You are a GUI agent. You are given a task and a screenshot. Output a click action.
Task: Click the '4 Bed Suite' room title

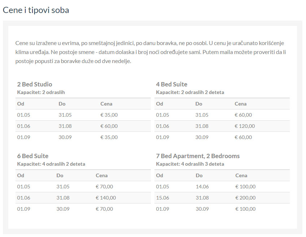tap(171, 84)
